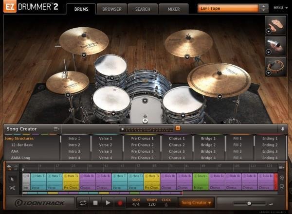Switch to the Mixer tab

(174, 9)
